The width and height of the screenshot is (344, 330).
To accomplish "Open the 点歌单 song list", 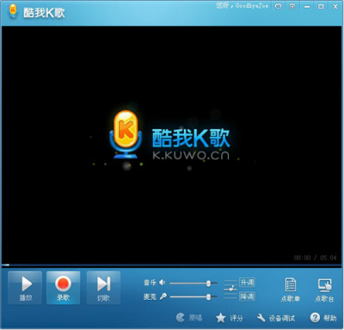I will [291, 290].
